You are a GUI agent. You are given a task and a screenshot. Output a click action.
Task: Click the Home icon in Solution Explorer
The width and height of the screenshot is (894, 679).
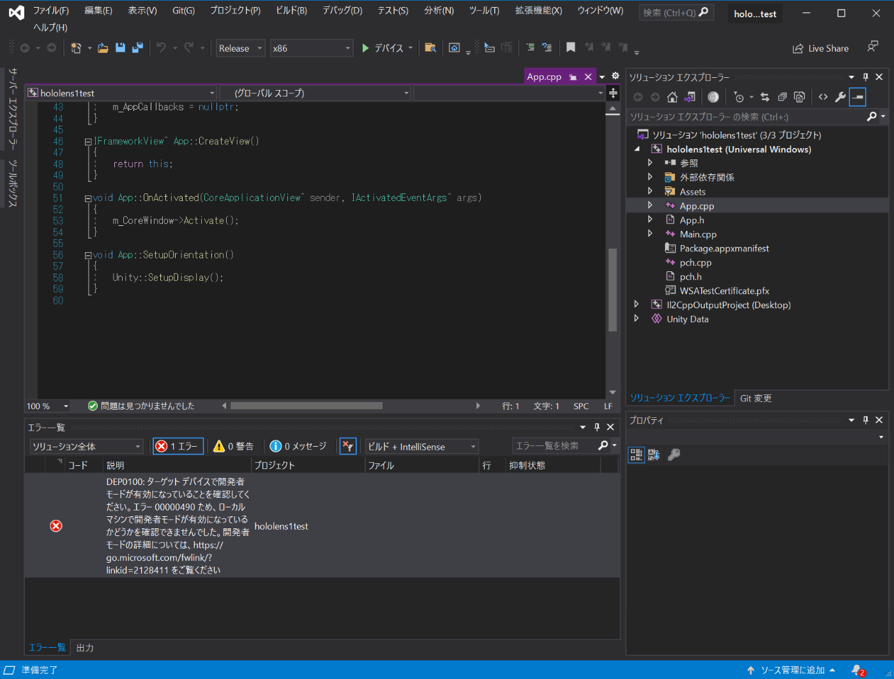coord(672,97)
